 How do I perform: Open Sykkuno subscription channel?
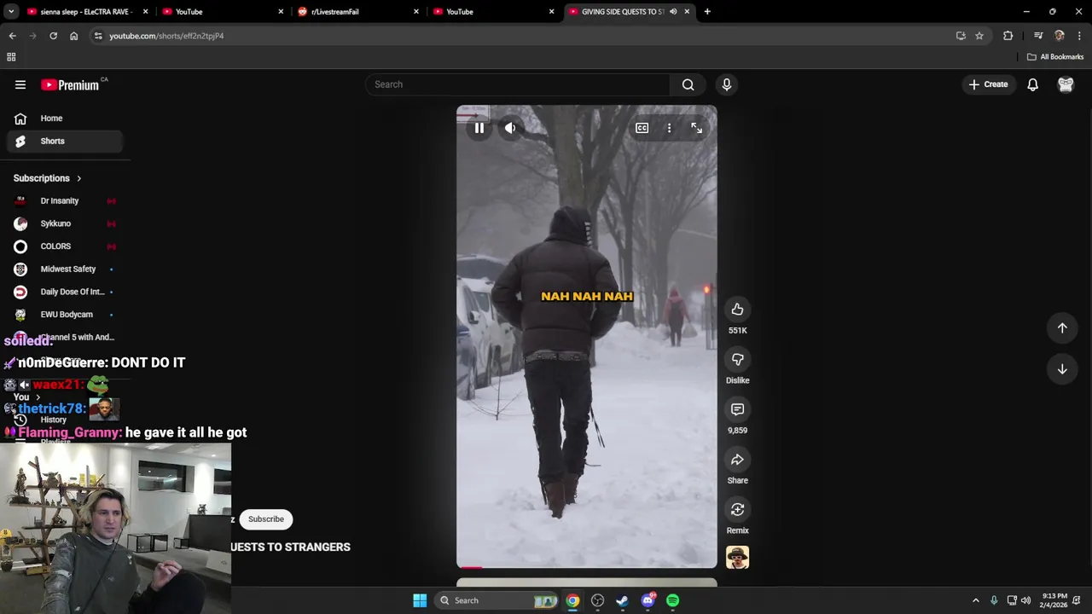click(65, 223)
